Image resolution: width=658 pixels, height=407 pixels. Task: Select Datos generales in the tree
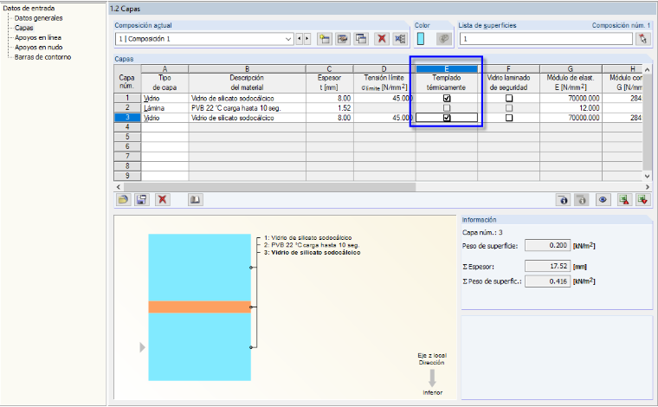(39, 18)
